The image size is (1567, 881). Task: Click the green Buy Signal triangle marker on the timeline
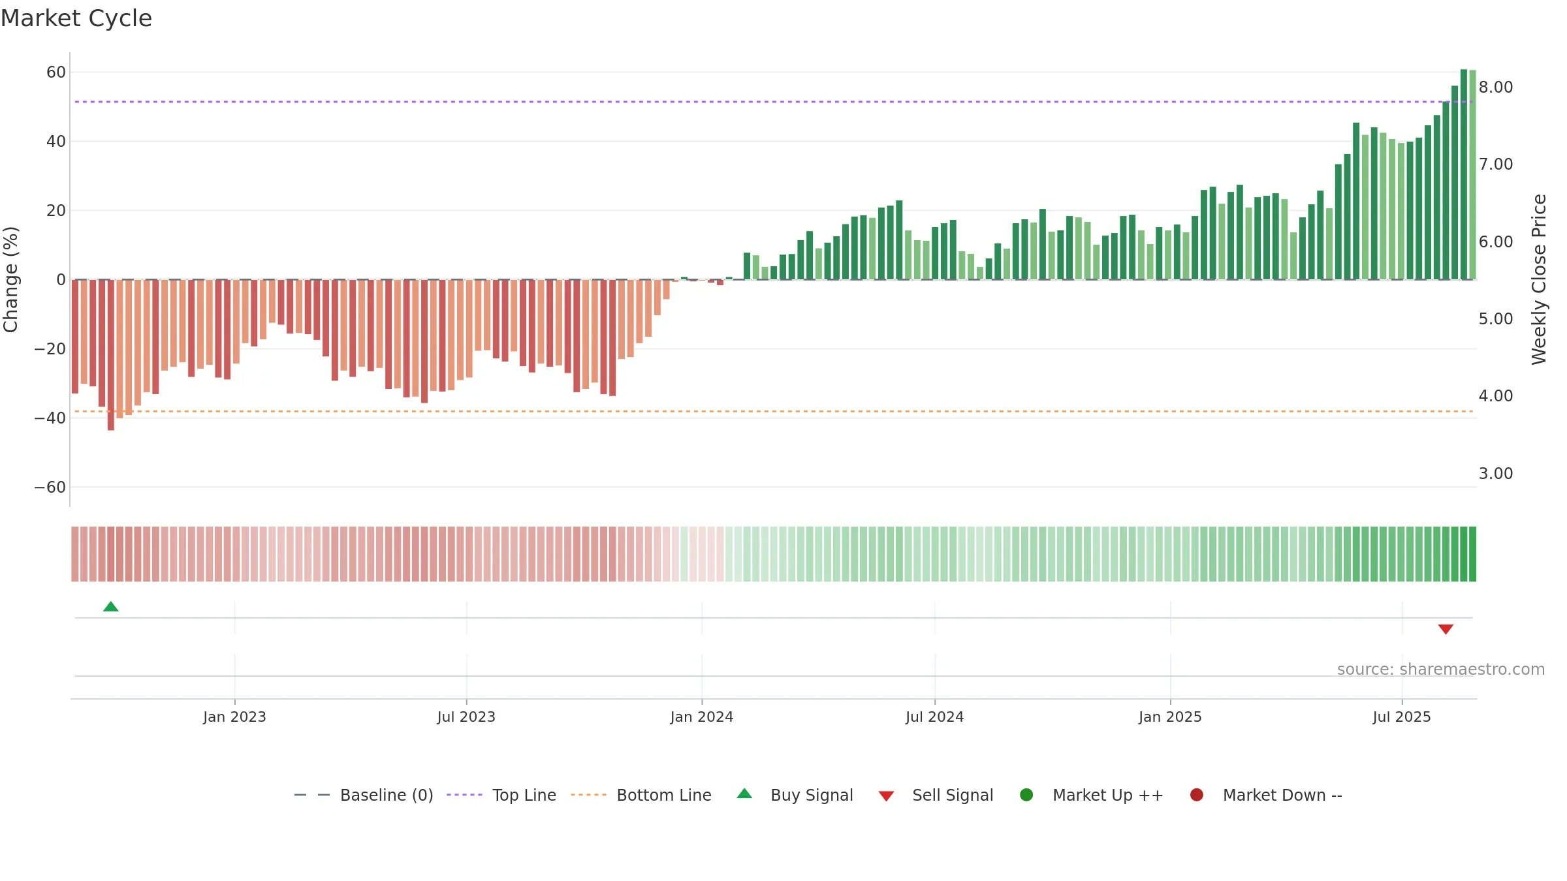[111, 607]
